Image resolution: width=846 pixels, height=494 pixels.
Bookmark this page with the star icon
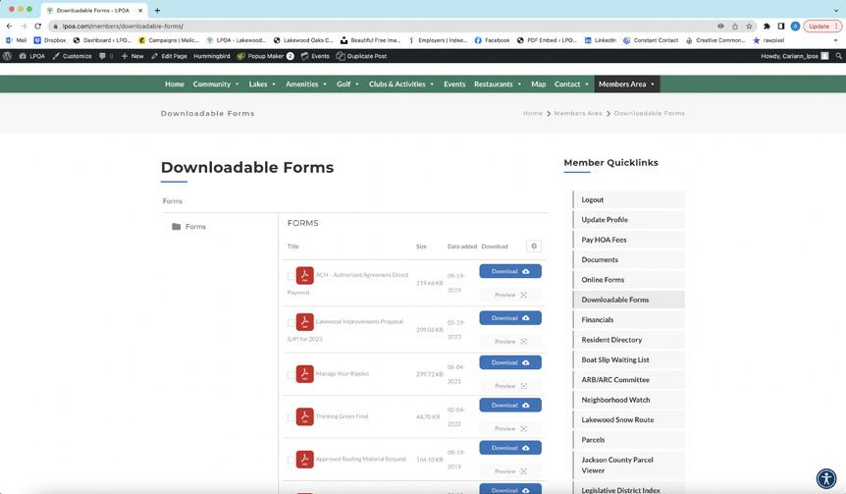pyautogui.click(x=749, y=26)
